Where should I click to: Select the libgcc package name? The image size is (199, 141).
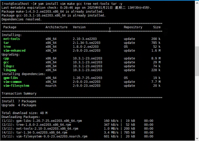click(9, 66)
